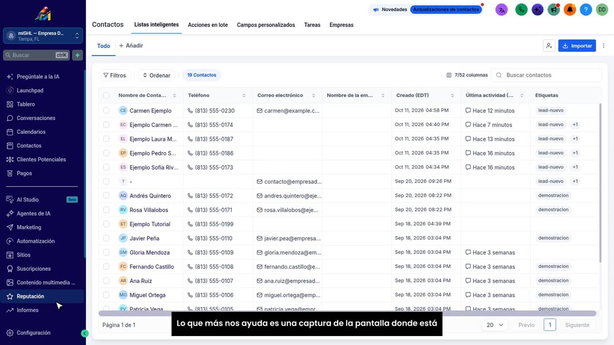The height and width of the screenshot is (345, 614).
Task: Go to the Tareas tab
Action: pos(312,25)
